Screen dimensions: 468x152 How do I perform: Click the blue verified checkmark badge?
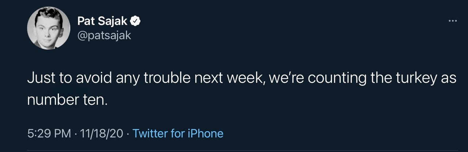pos(136,22)
